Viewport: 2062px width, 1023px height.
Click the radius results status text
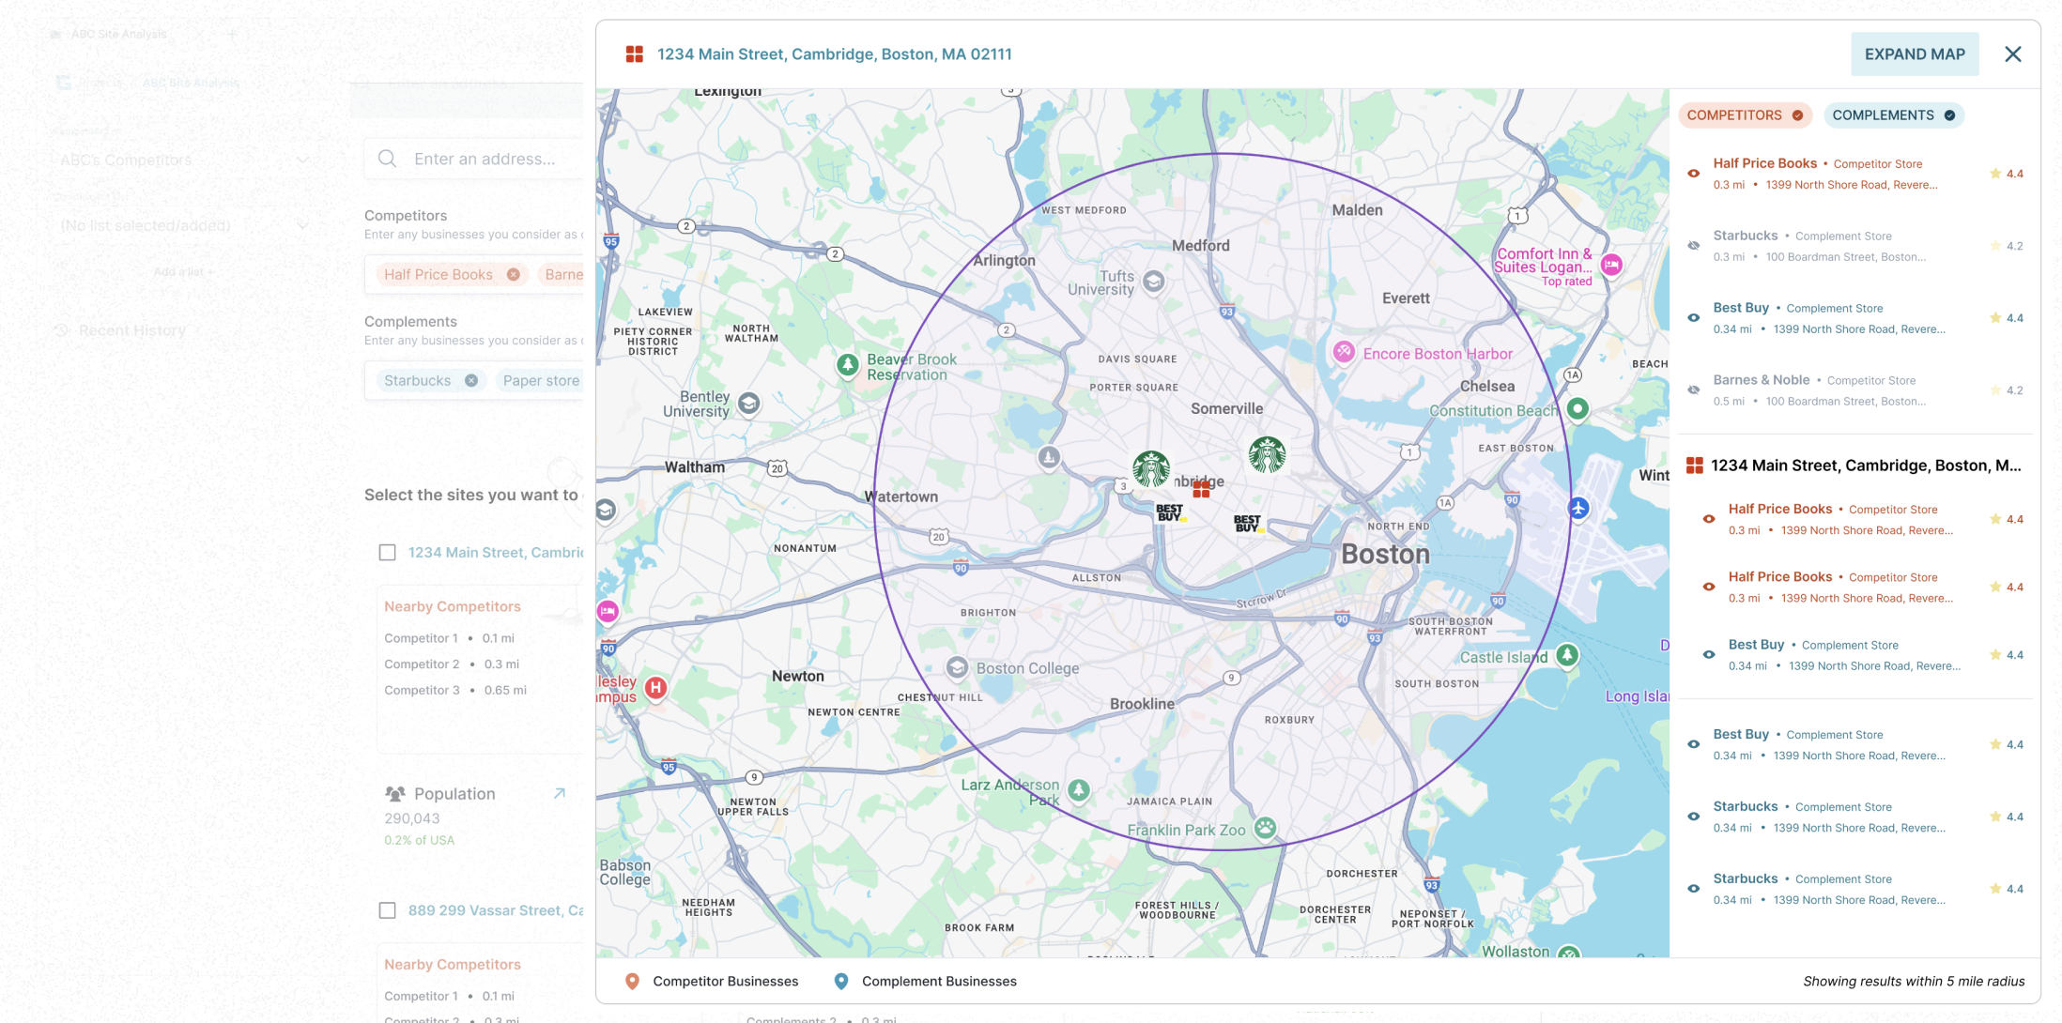click(1914, 982)
